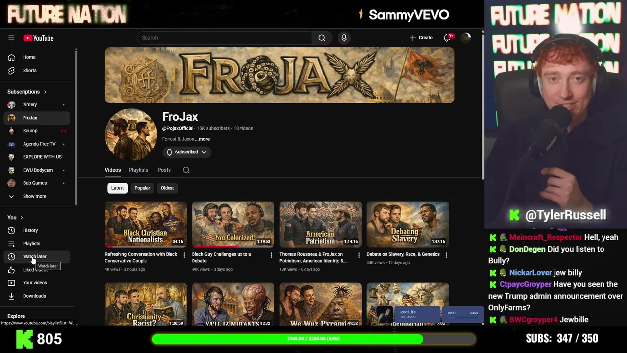Open EWU Bodycam channel
This screenshot has height=353, width=627.
coord(37,170)
